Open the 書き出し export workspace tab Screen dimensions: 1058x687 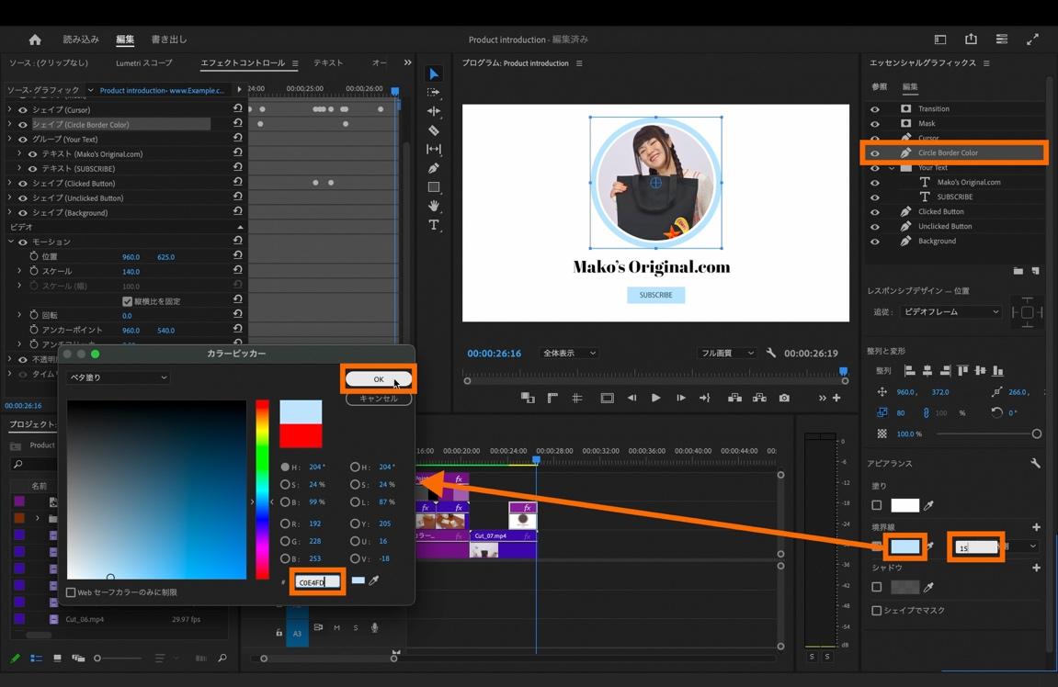click(x=168, y=39)
